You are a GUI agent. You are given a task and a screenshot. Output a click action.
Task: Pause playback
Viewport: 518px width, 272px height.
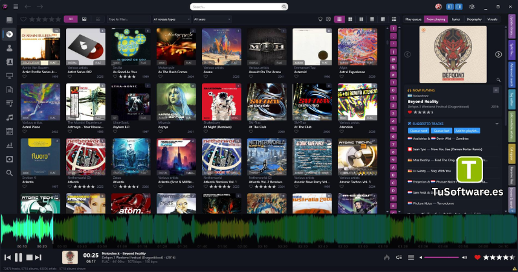pyautogui.click(x=19, y=258)
